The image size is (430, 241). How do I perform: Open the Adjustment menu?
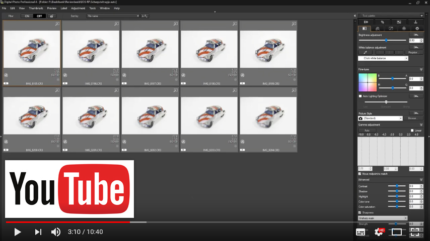point(78,8)
